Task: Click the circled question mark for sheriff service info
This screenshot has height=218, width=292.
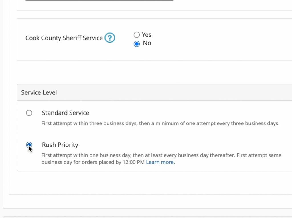Action: (x=110, y=38)
